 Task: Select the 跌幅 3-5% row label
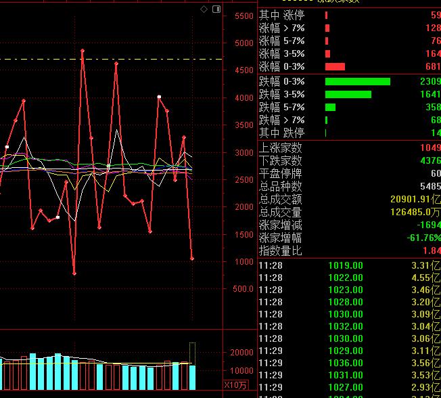pyautogui.click(x=281, y=94)
